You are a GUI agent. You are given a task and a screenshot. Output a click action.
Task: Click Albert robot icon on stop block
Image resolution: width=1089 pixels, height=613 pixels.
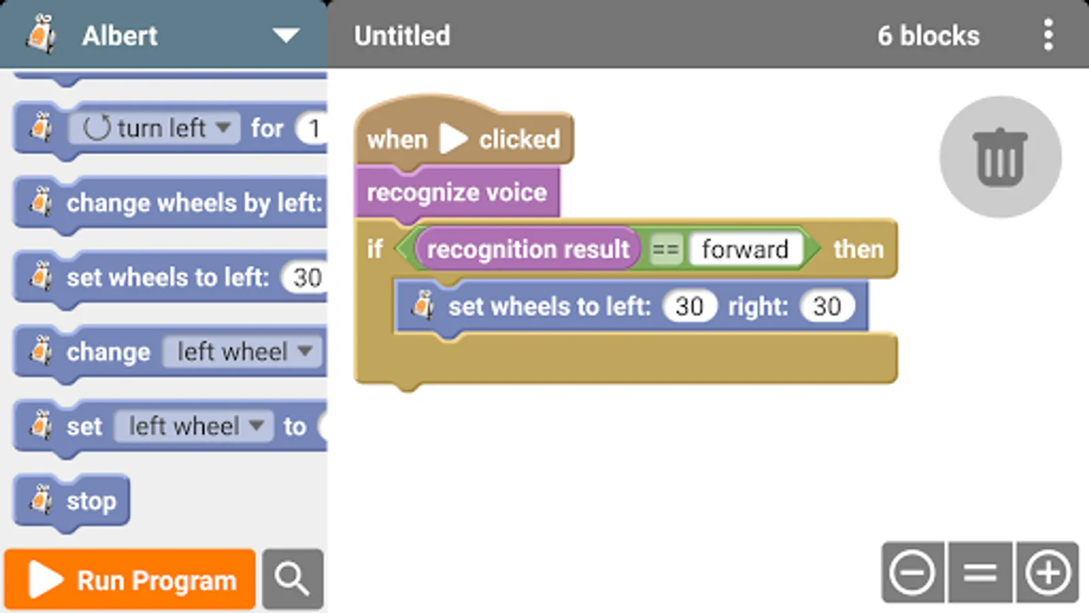coord(42,500)
